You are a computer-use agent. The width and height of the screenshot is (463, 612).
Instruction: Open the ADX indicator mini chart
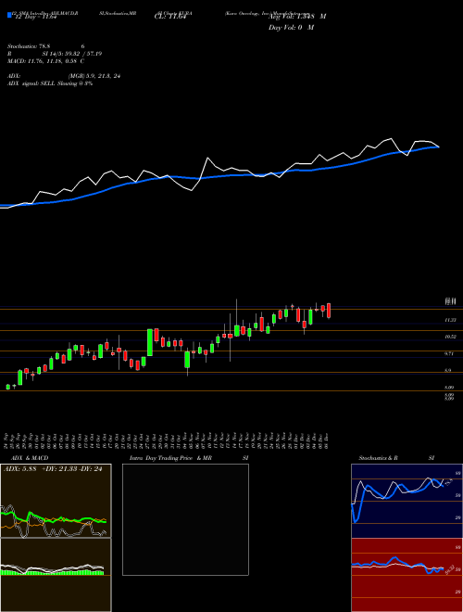click(x=56, y=501)
